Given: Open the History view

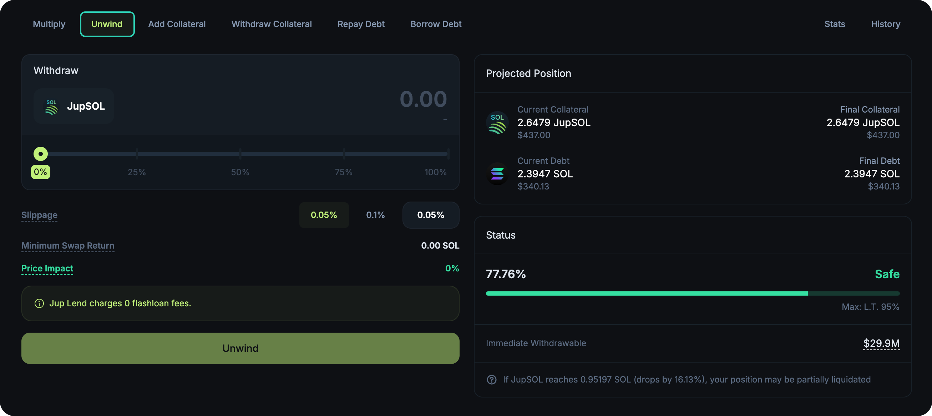Looking at the screenshot, I should click(x=885, y=24).
